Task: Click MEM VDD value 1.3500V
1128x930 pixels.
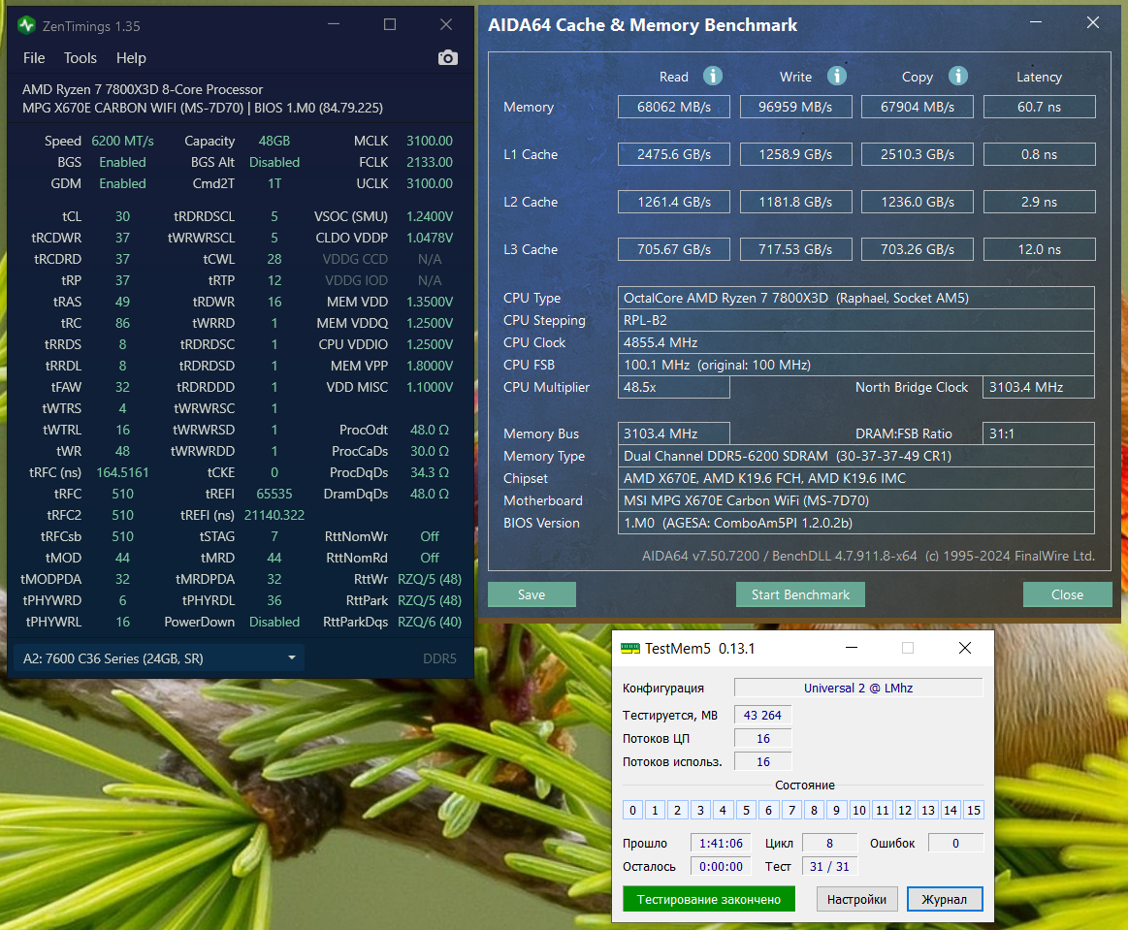Action: (430, 302)
